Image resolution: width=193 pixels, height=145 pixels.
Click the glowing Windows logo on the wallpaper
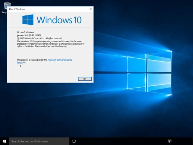(149, 72)
